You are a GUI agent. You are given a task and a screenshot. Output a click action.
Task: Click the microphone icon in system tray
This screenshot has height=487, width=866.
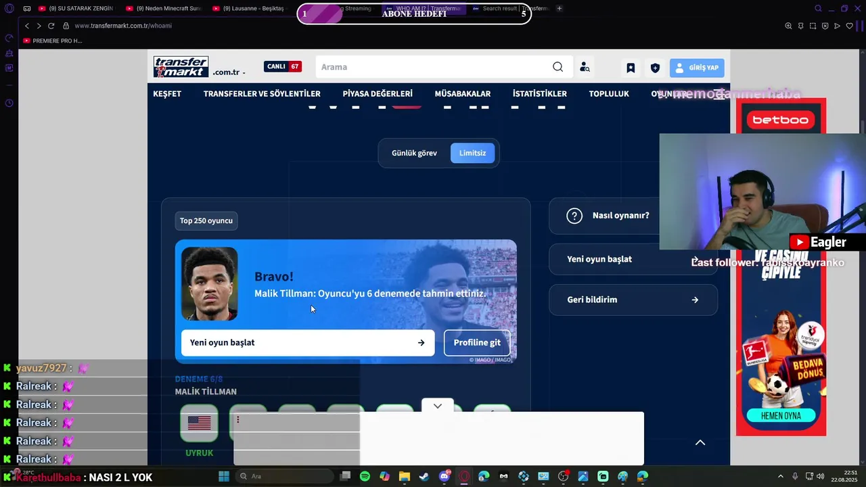pyautogui.click(x=795, y=476)
